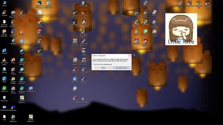Select the Kaspersky Secure Connection icon
223x125 pixels.
[22, 81]
